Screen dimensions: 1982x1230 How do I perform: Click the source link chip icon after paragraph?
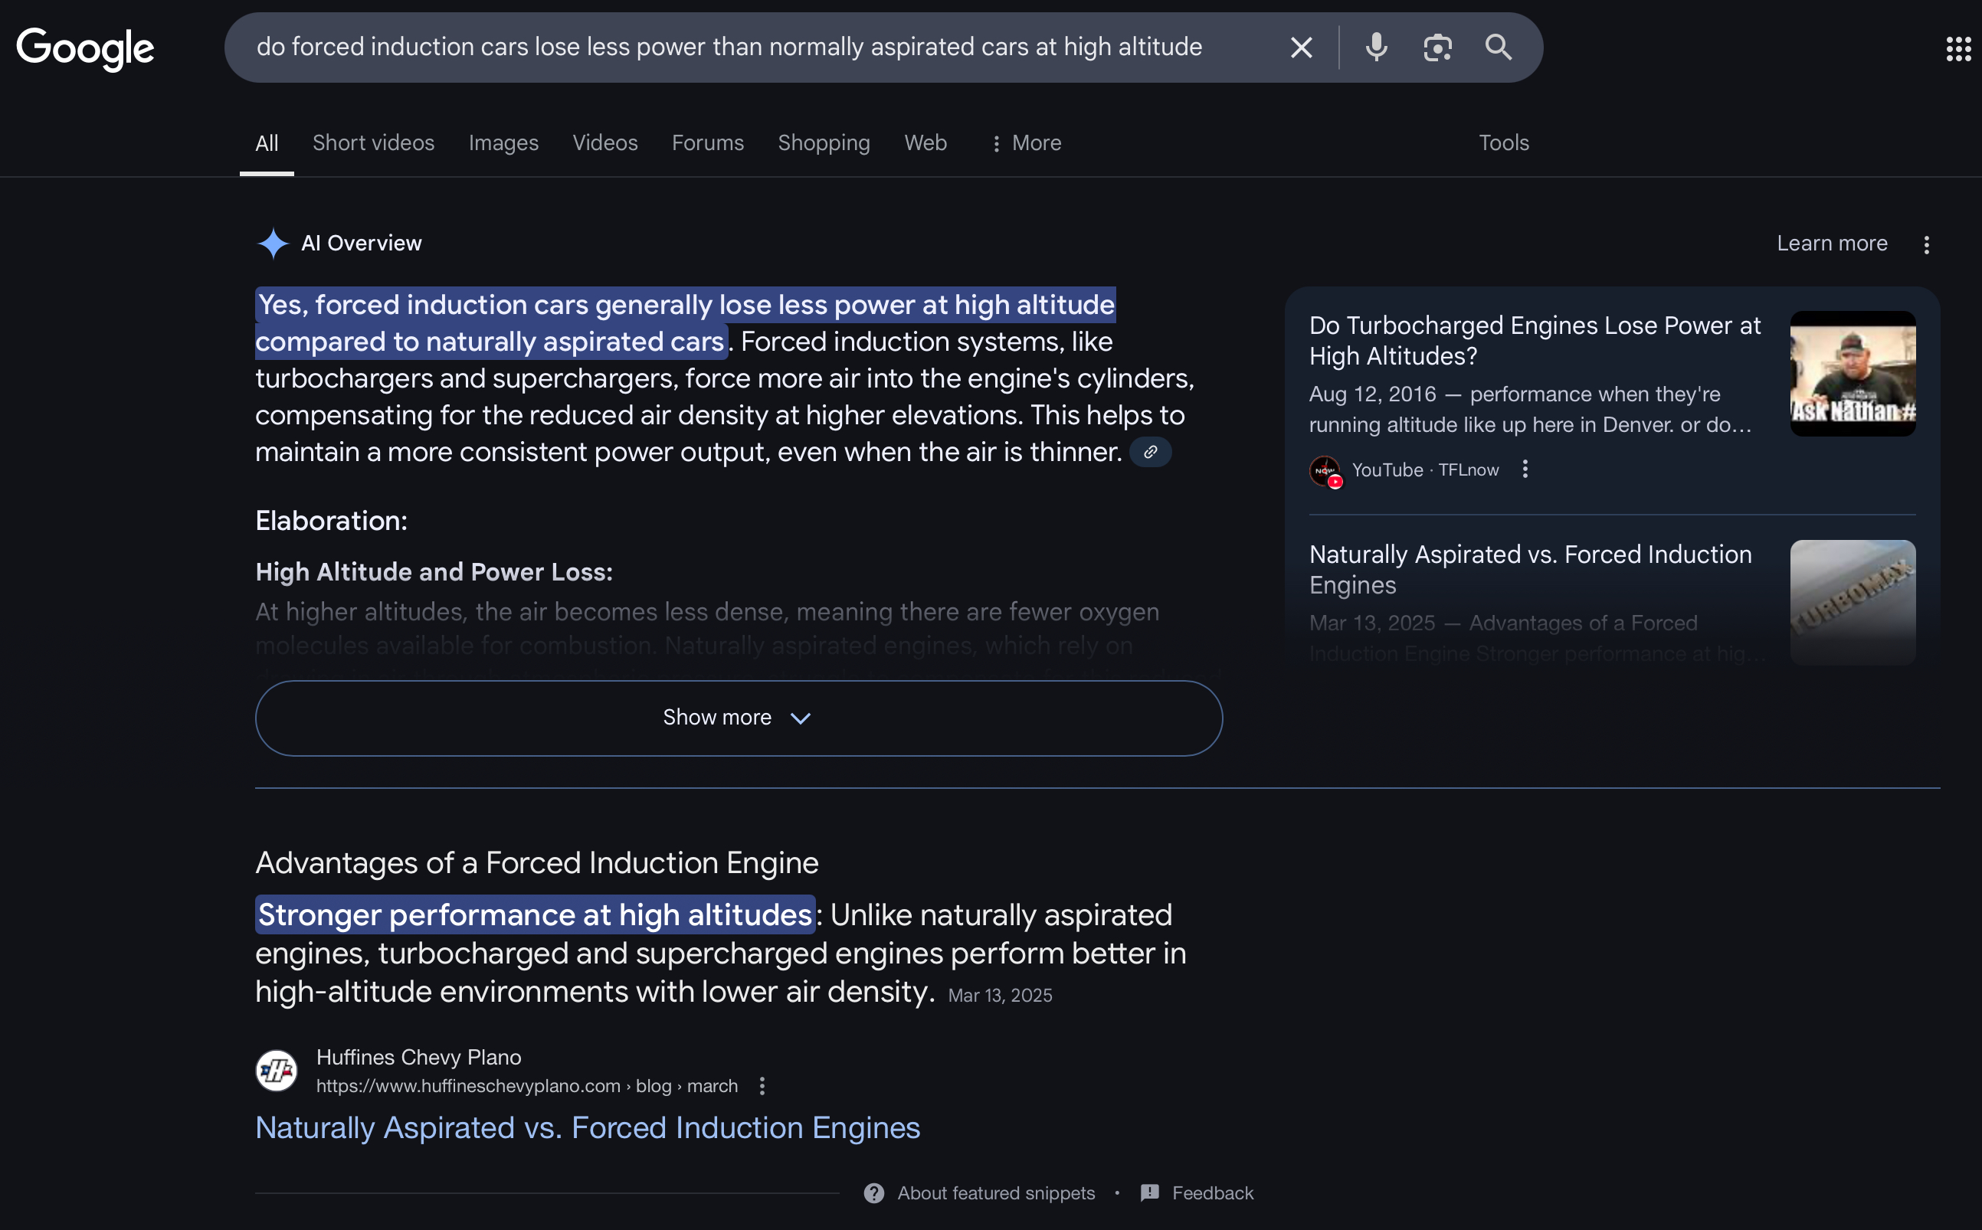click(1151, 452)
